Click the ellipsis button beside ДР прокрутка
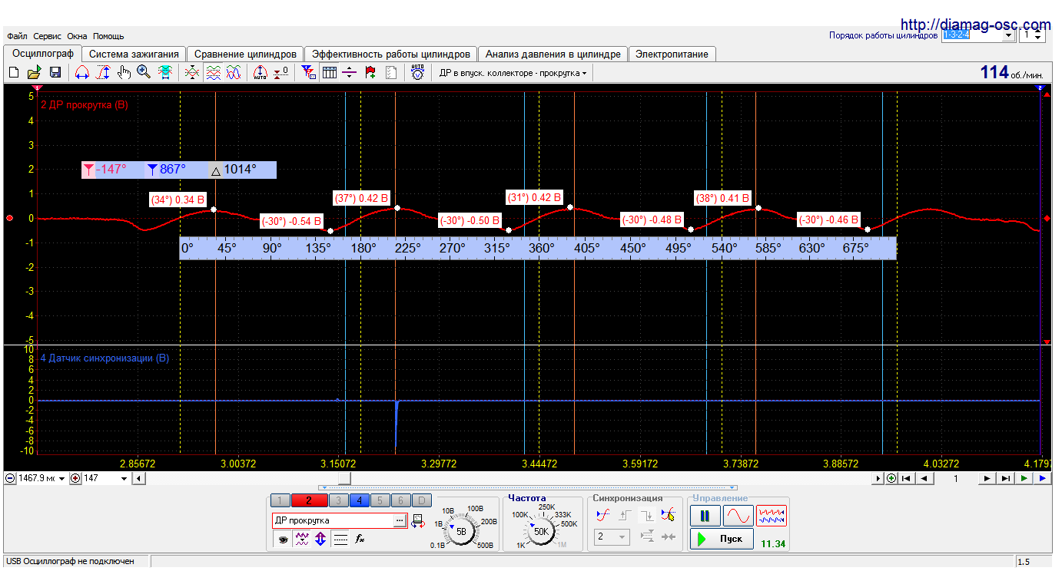Screen dimensions: 1062x571 coord(400,520)
